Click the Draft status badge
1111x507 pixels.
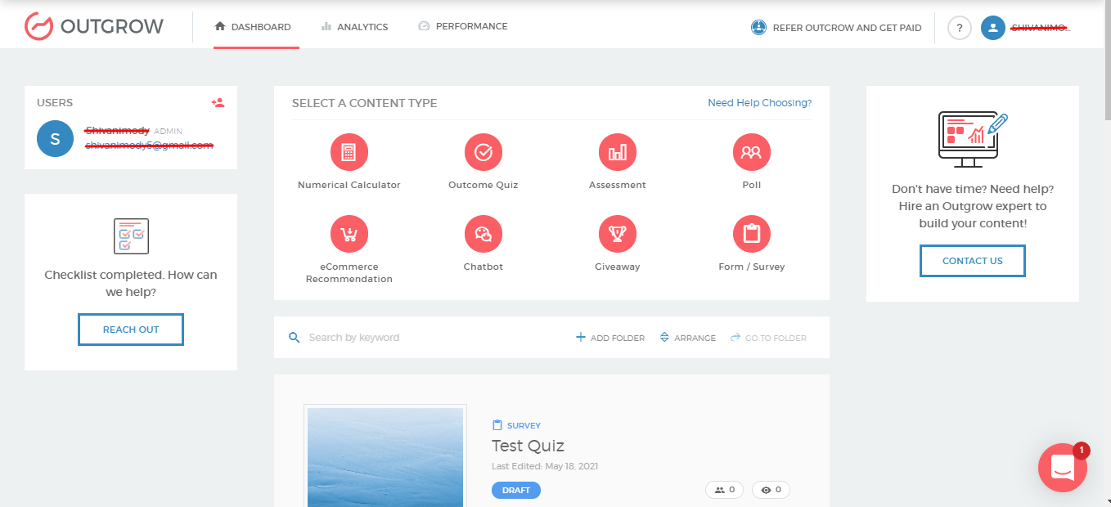coord(516,491)
